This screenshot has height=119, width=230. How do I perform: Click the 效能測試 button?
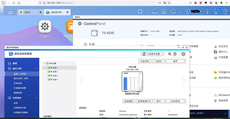(145, 61)
